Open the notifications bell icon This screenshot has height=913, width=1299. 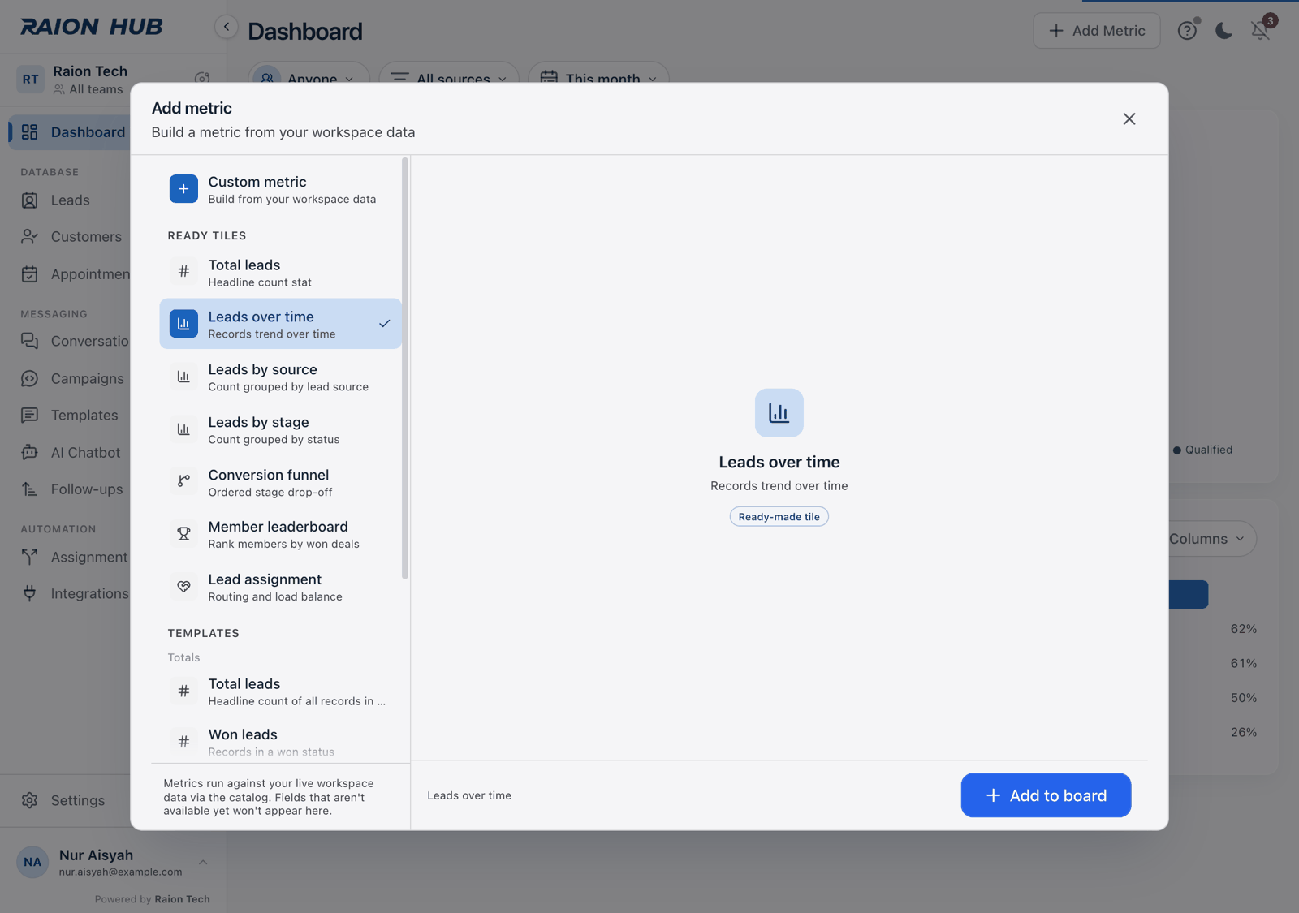point(1260,31)
